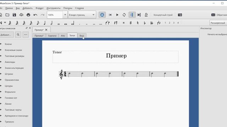This screenshot has width=227, height=127.
Task: Select half note duration
Action: [51, 23]
